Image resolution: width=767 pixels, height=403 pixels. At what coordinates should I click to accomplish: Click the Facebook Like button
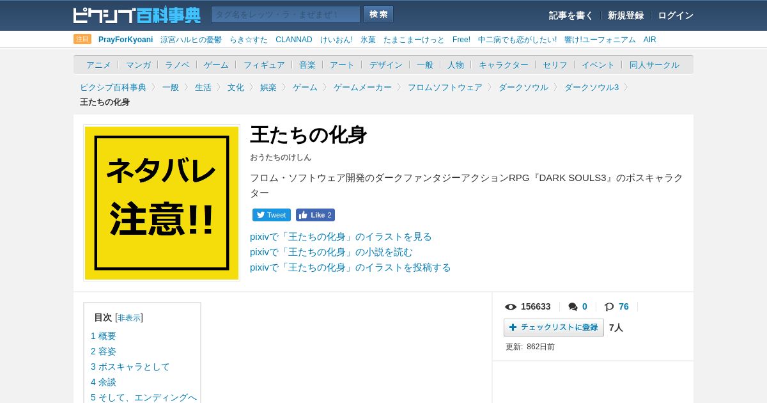pyautogui.click(x=315, y=215)
